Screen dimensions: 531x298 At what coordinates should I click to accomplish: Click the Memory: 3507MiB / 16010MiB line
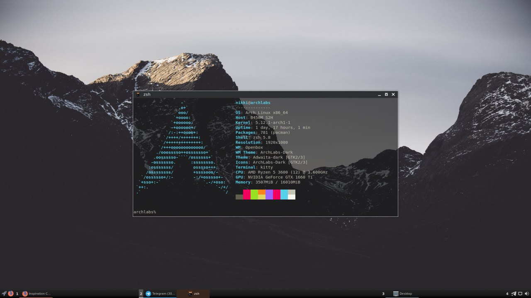coord(268,182)
